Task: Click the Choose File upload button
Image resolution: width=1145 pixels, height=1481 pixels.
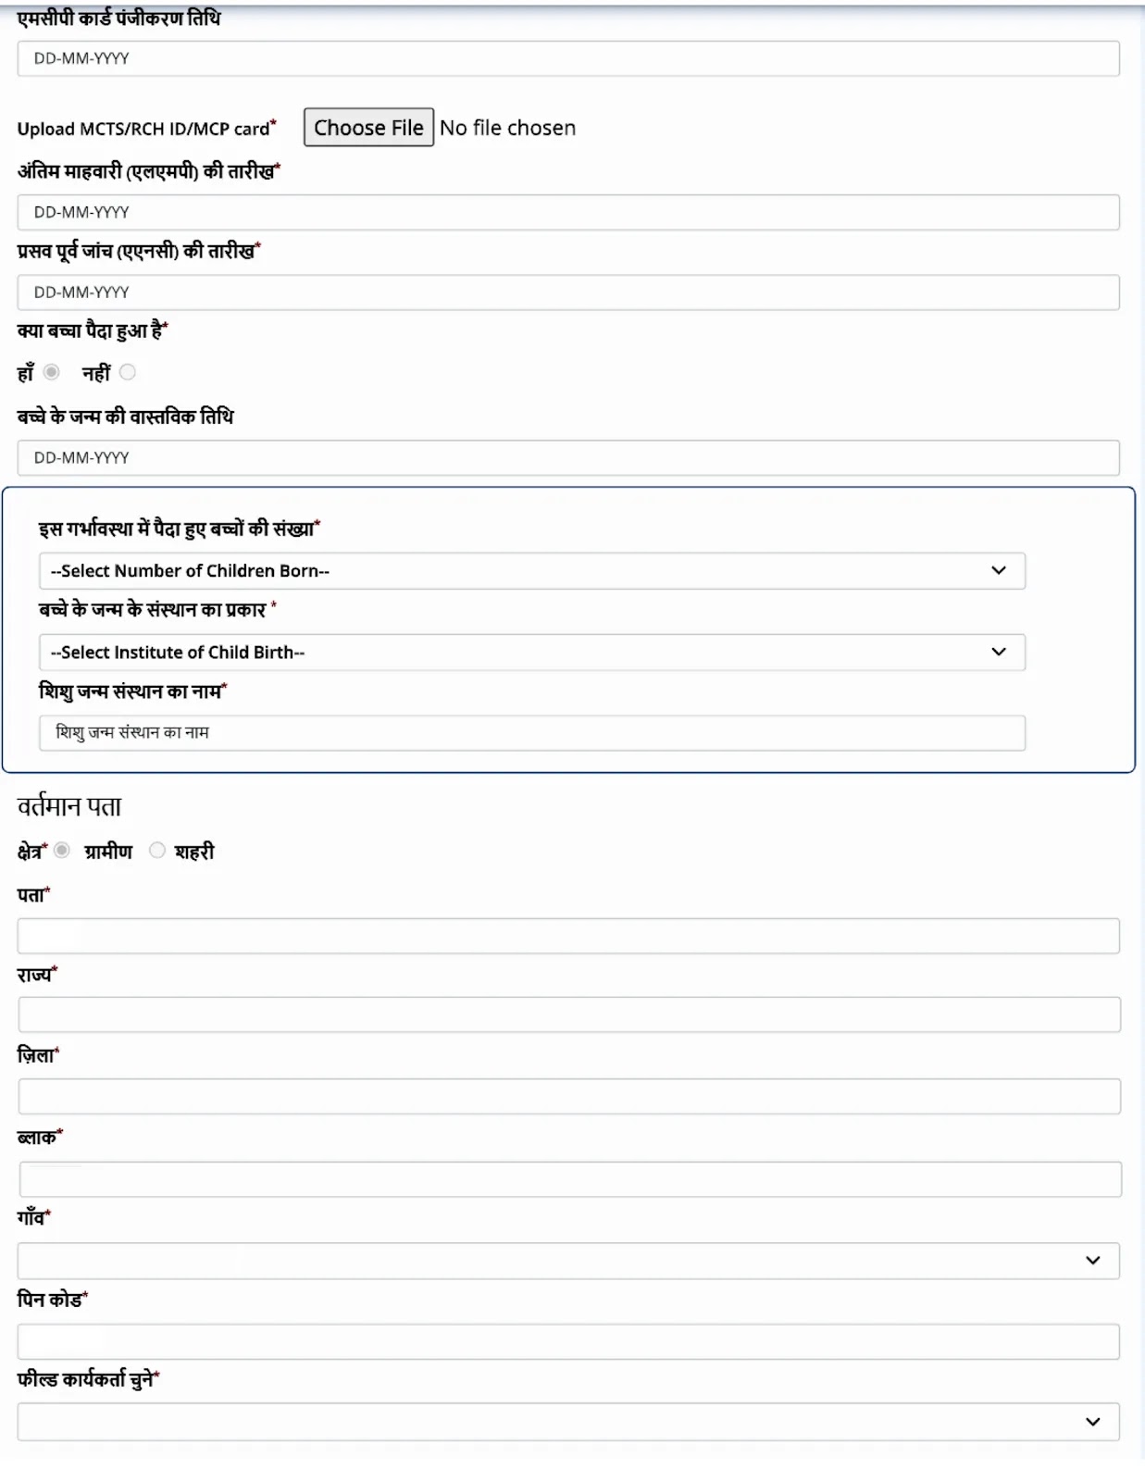Action: click(368, 128)
